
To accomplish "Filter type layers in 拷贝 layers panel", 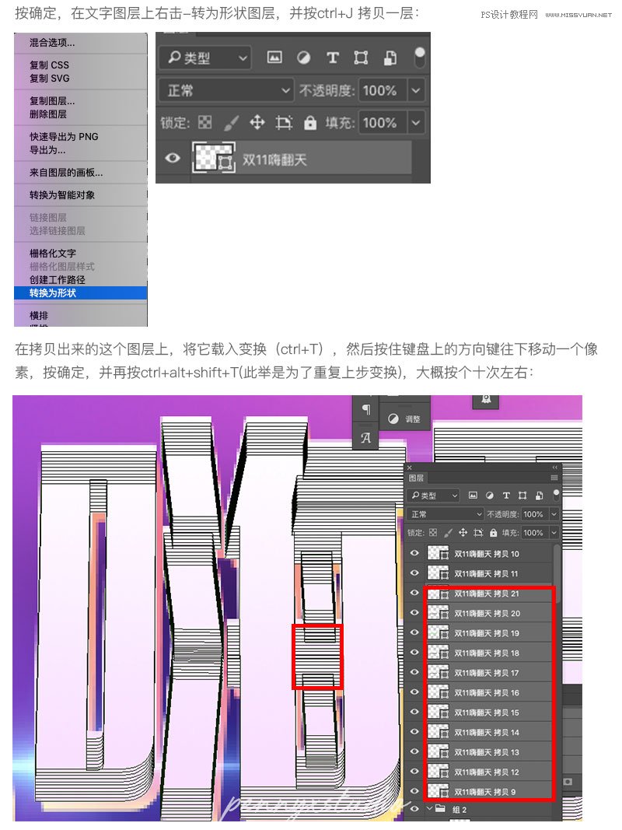I will (506, 496).
